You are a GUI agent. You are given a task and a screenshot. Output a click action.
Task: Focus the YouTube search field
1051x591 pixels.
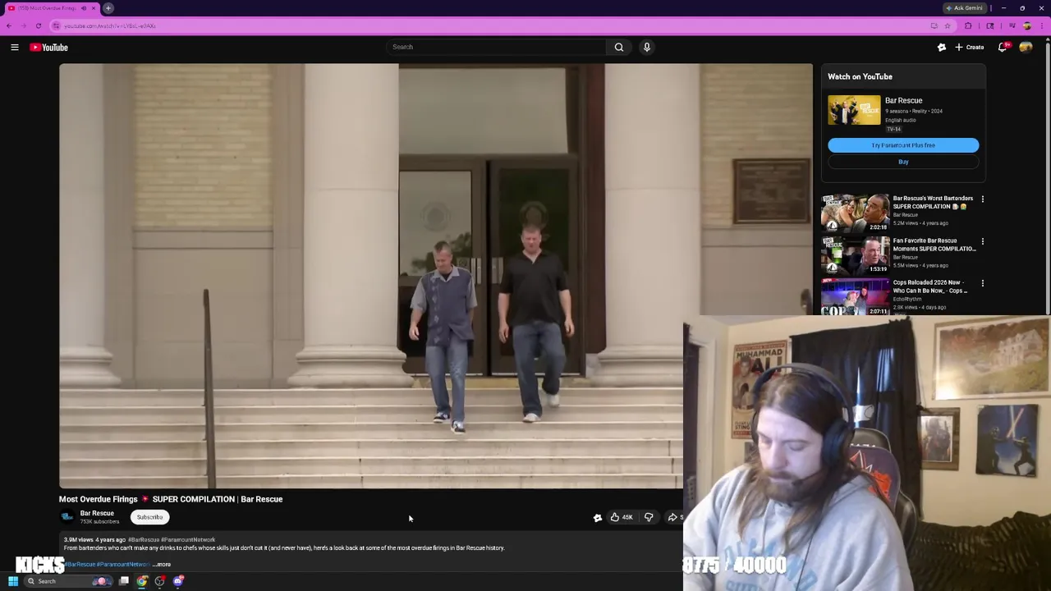click(497, 47)
